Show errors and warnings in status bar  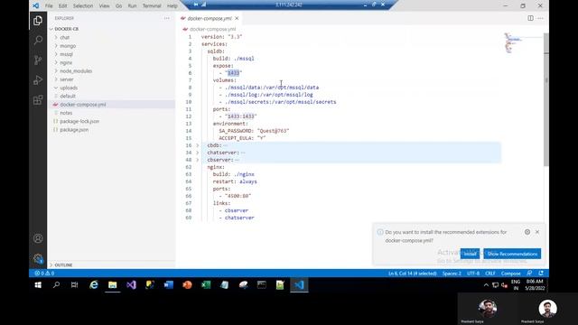point(44,273)
